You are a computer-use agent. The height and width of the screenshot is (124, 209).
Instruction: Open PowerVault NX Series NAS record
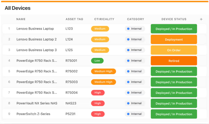pos(37,103)
